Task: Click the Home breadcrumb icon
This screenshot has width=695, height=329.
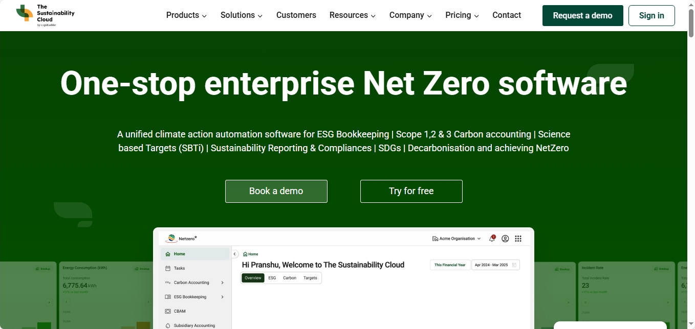Action: tap(245, 254)
